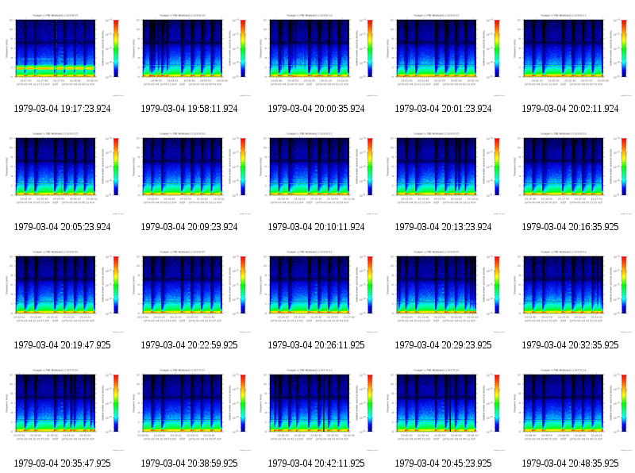Click caption text 1979-03-04 20:01:23.924
This screenshot has height=473, width=635.
pos(444,109)
